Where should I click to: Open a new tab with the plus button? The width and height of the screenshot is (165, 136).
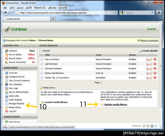pyautogui.click(x=53, y=19)
